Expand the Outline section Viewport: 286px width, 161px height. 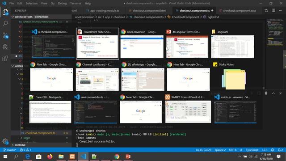[20, 145]
